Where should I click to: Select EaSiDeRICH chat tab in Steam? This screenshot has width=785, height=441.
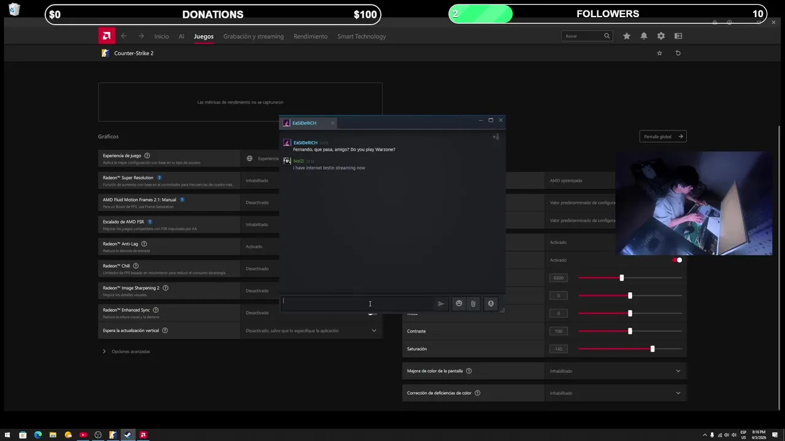click(x=308, y=123)
